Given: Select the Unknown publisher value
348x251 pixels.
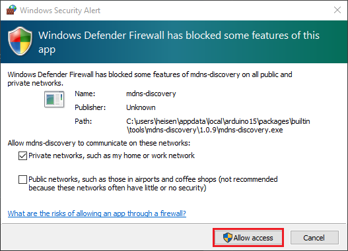Looking at the screenshot, I should pyautogui.click(x=141, y=107).
